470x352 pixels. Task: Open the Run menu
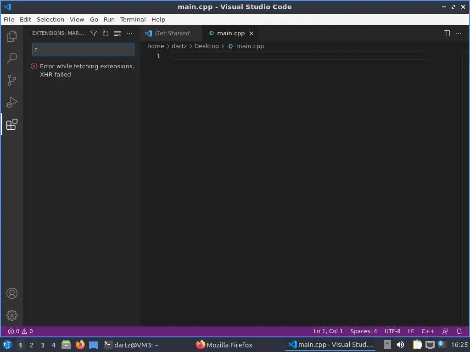[x=109, y=19]
